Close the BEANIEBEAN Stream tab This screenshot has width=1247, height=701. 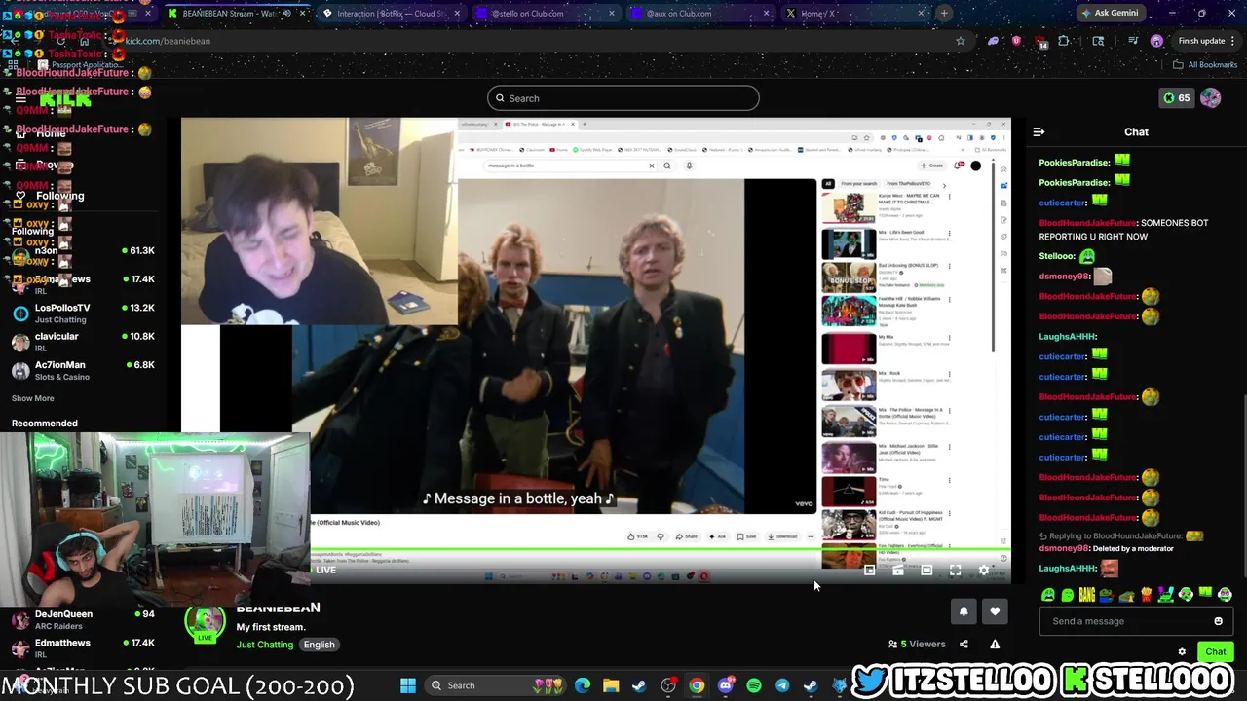pyautogui.click(x=302, y=14)
